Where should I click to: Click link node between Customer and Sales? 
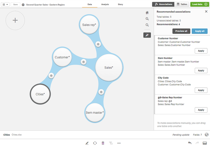click(x=83, y=62)
